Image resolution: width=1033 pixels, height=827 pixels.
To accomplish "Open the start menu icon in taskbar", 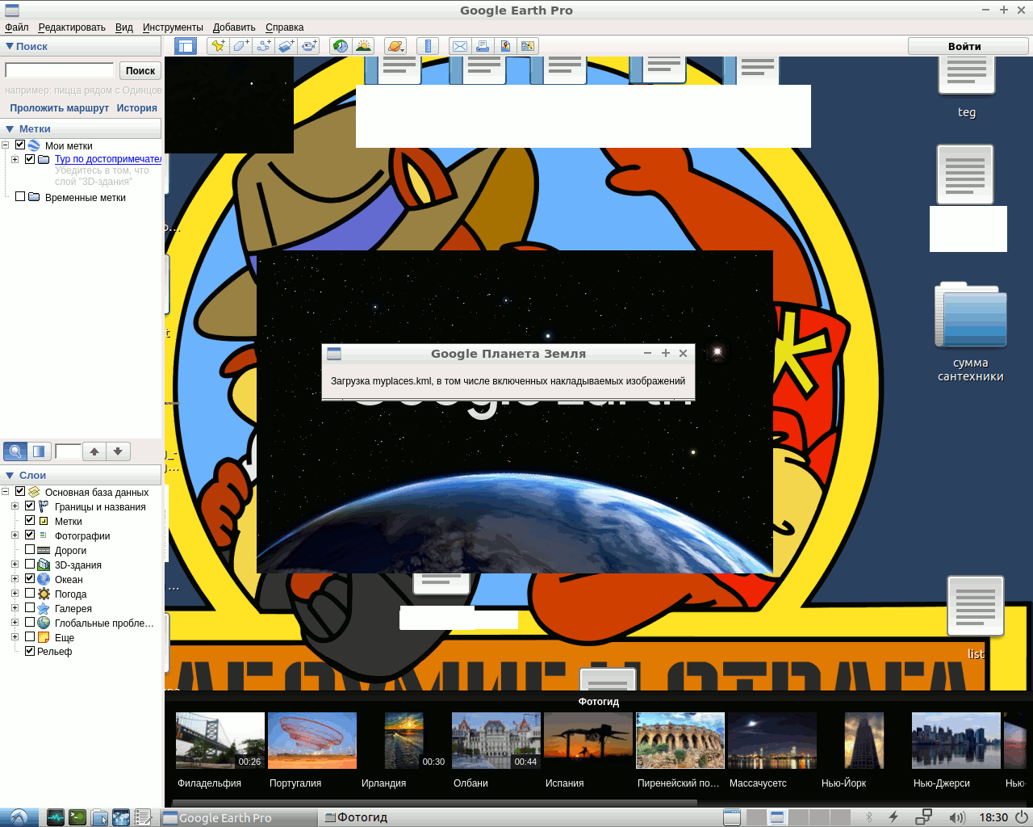I will pos(19,817).
